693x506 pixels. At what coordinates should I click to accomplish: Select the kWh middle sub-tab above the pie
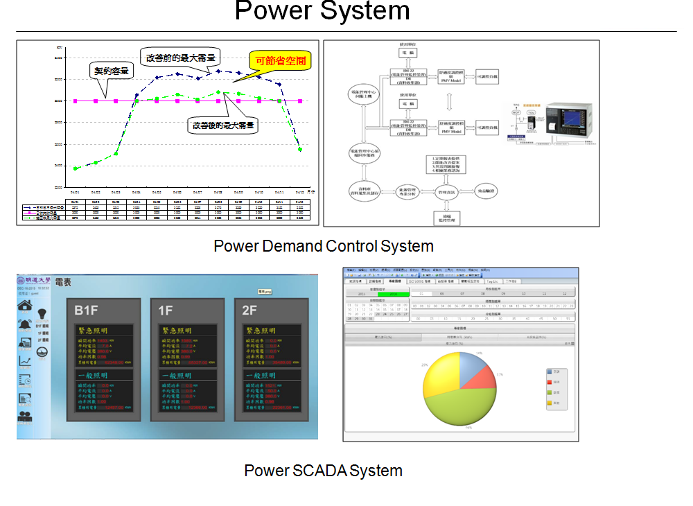tap(459, 337)
